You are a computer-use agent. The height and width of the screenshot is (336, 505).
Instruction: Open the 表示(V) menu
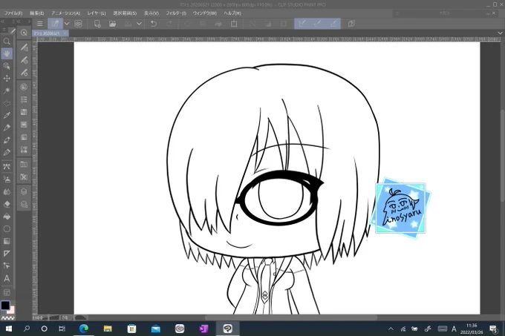(x=151, y=13)
